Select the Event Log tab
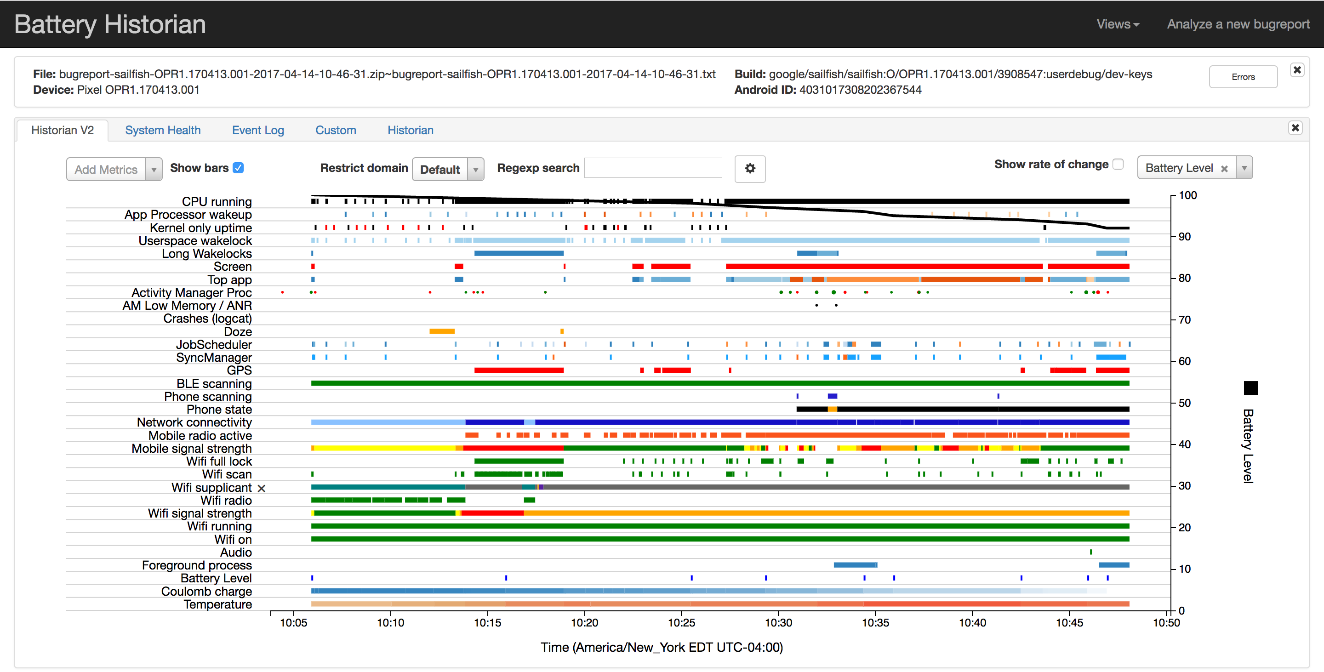1324x672 pixels. pyautogui.click(x=258, y=130)
